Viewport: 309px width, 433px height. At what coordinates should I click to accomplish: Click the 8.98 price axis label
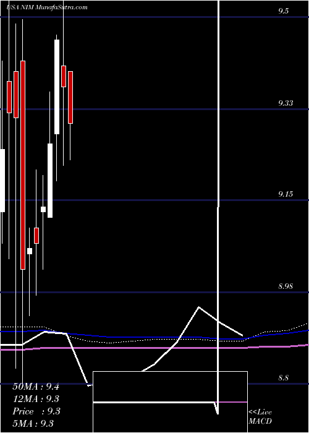click(x=286, y=286)
